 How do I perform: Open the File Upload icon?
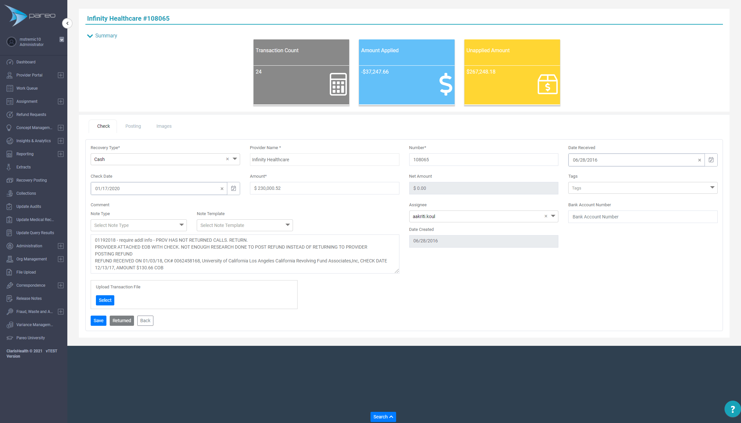pos(10,272)
